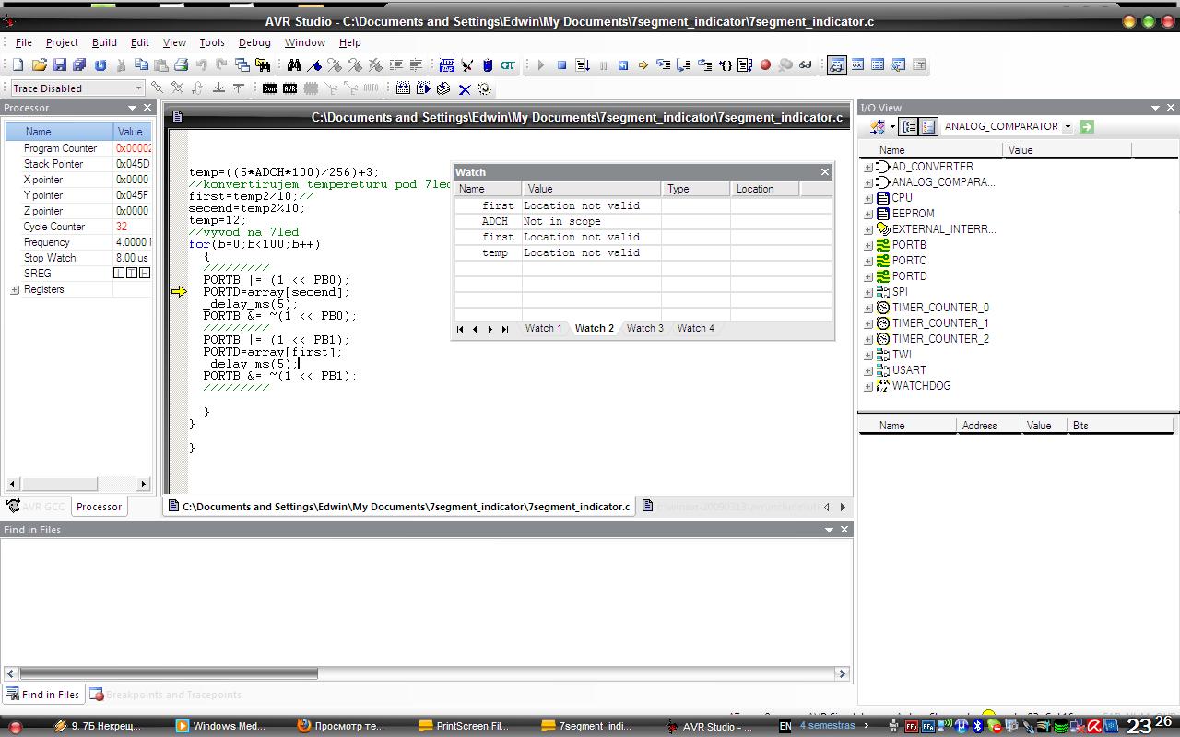The image size is (1180, 737).
Task: Click the Find binoculars icon
Action: coord(294,65)
